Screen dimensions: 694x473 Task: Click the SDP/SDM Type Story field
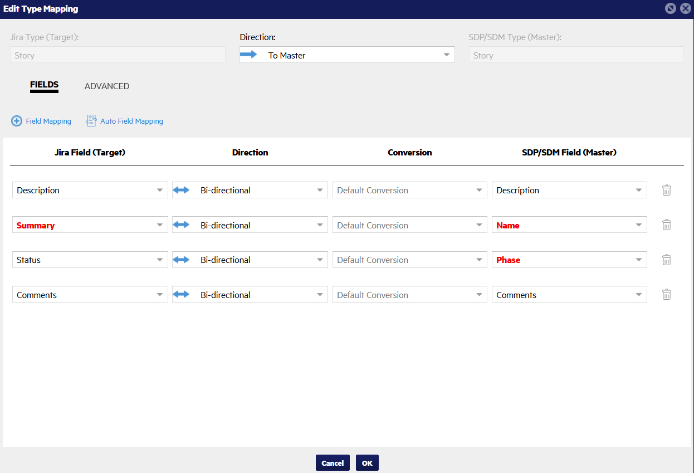pyautogui.click(x=576, y=55)
